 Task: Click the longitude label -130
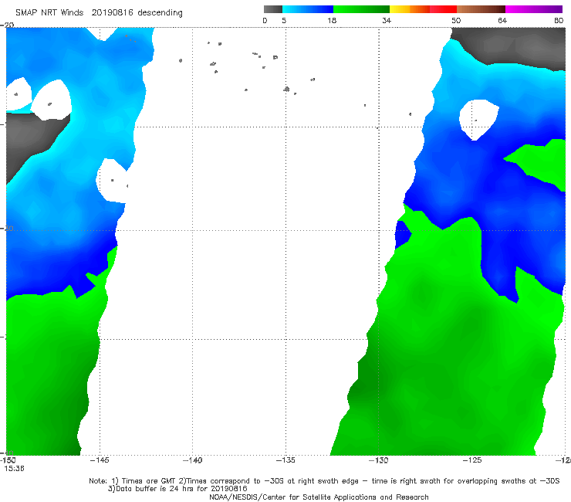379,460
